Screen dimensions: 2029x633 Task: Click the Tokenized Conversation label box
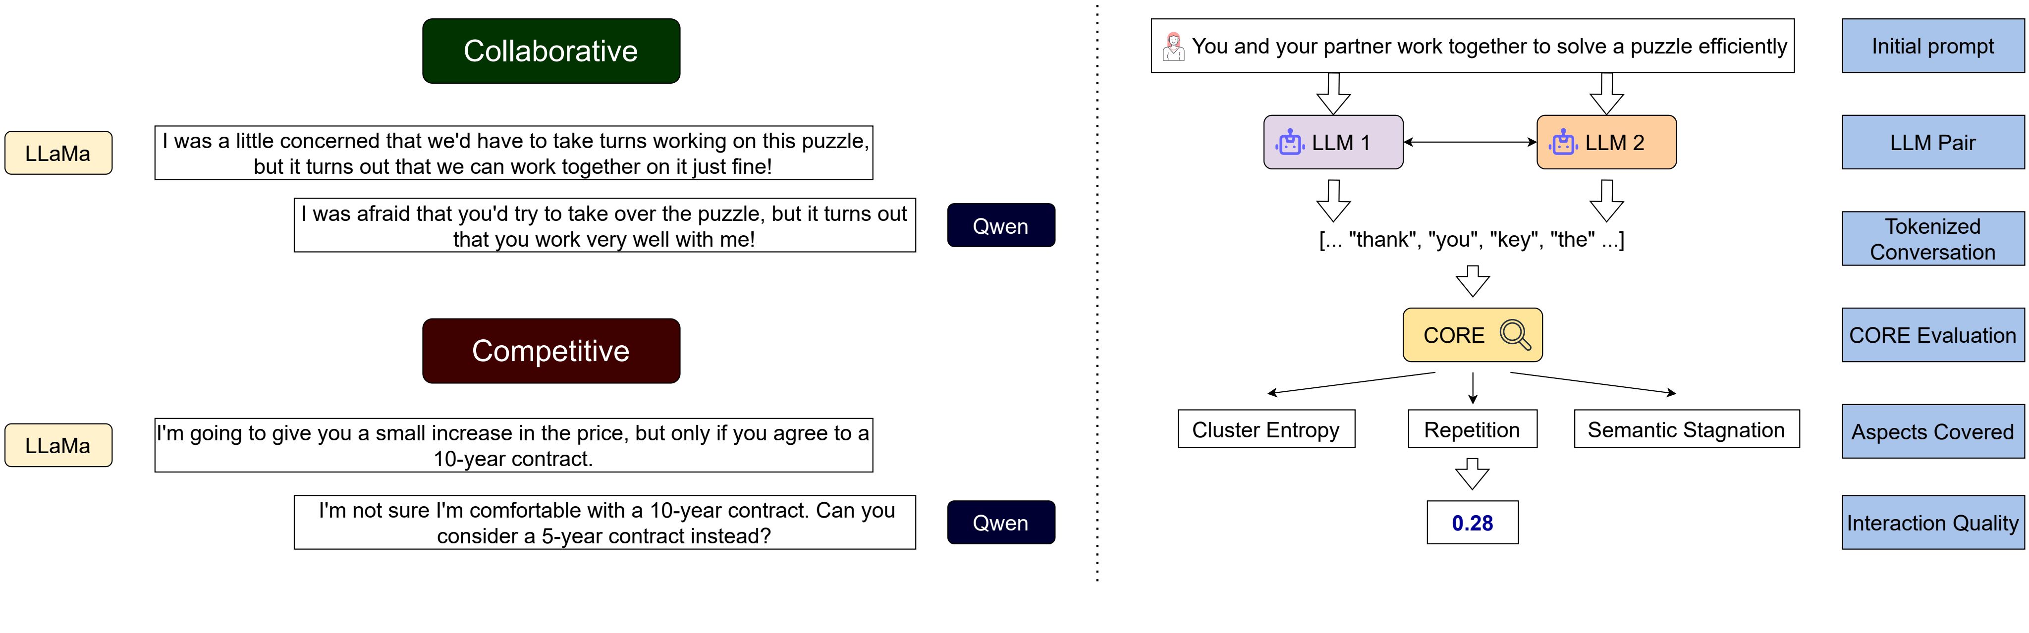click(x=1933, y=239)
